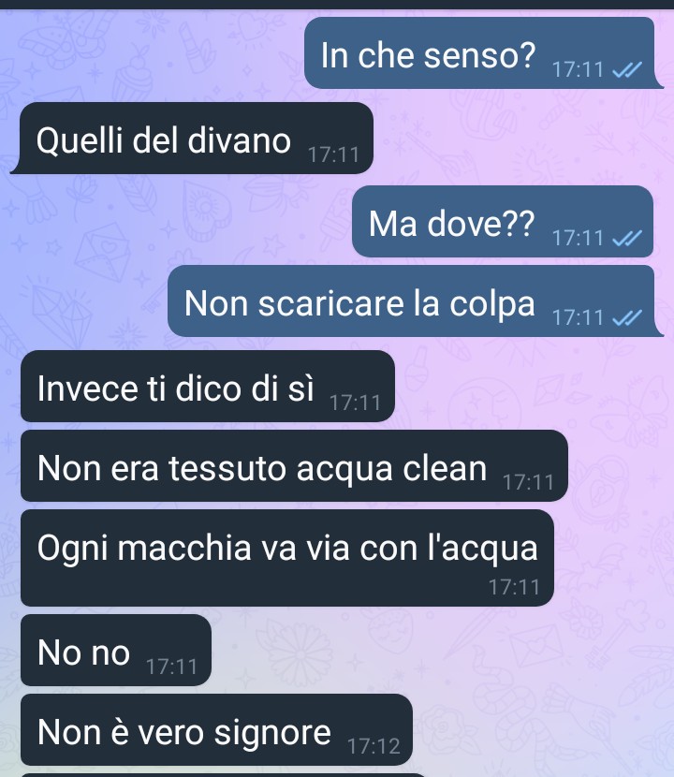
Task: Click timestamp on 'No no' message
Action: (x=171, y=667)
